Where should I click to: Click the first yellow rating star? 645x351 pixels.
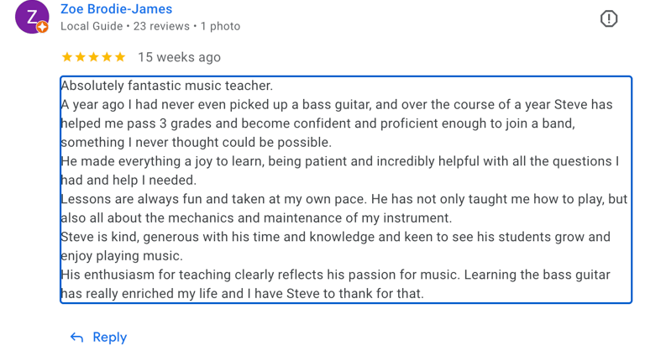click(x=67, y=57)
